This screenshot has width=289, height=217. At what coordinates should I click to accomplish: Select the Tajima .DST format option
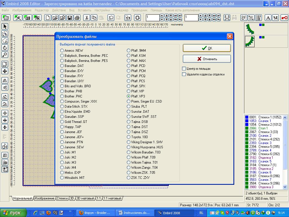129,127
